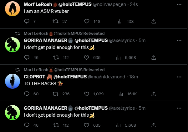Screen dimensions: 188x132
Task: Open the @noirvesper_en profile handle
Action: (109, 4)
